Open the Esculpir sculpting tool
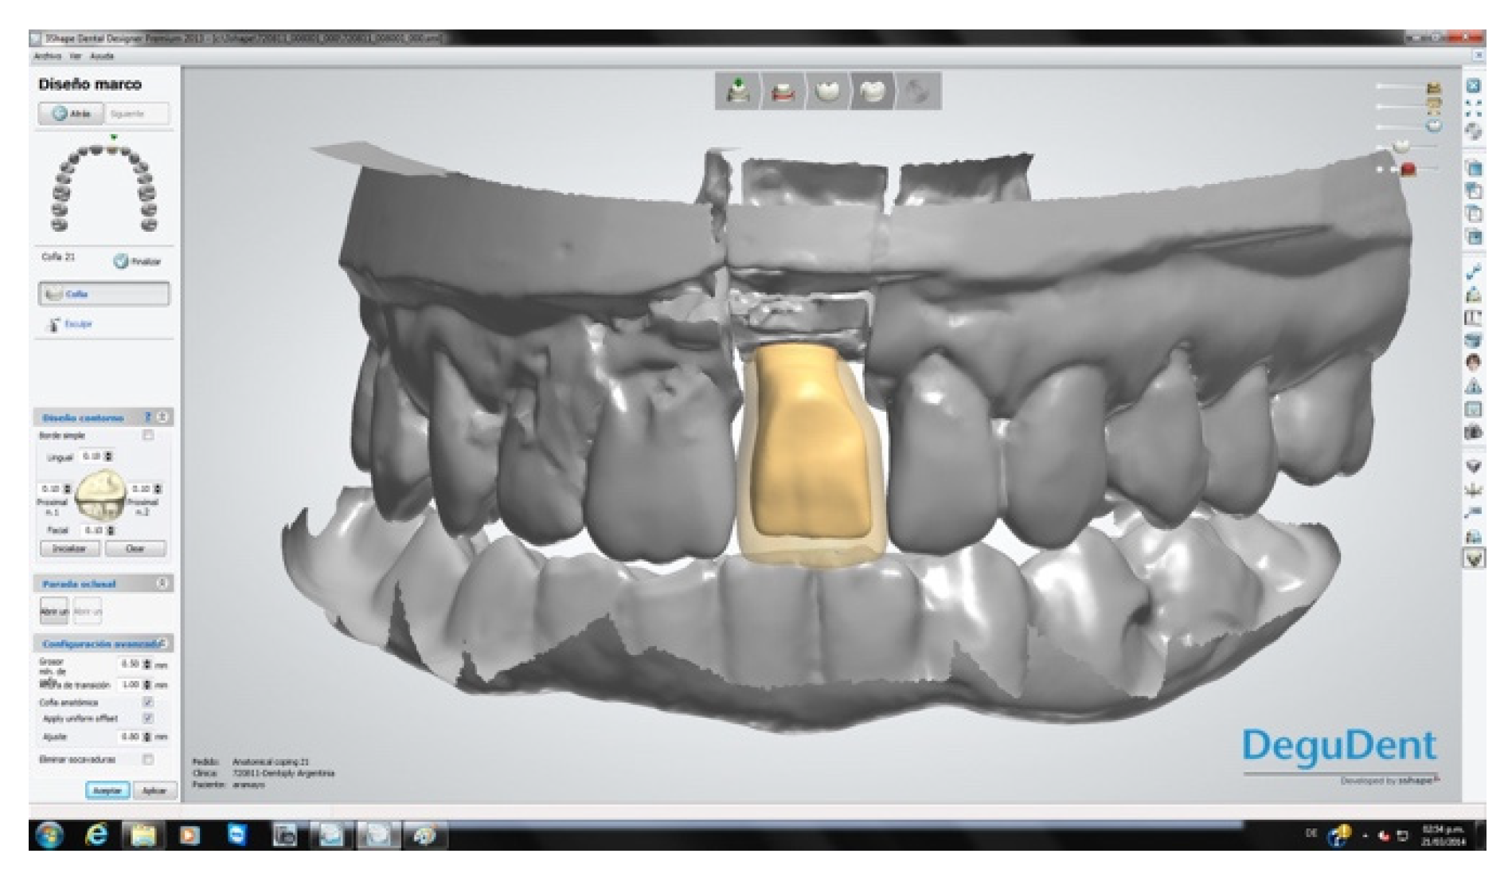 [74, 324]
